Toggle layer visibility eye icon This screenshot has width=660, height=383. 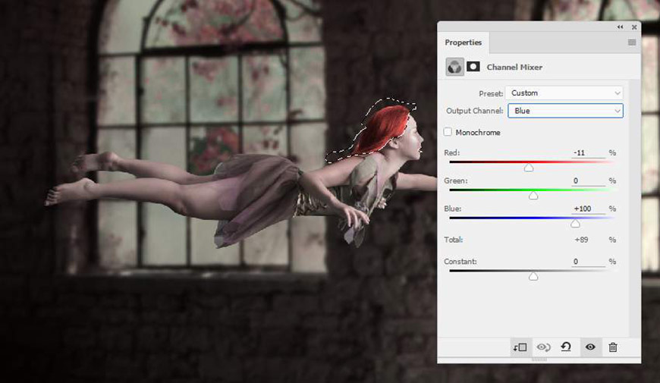[590, 347]
